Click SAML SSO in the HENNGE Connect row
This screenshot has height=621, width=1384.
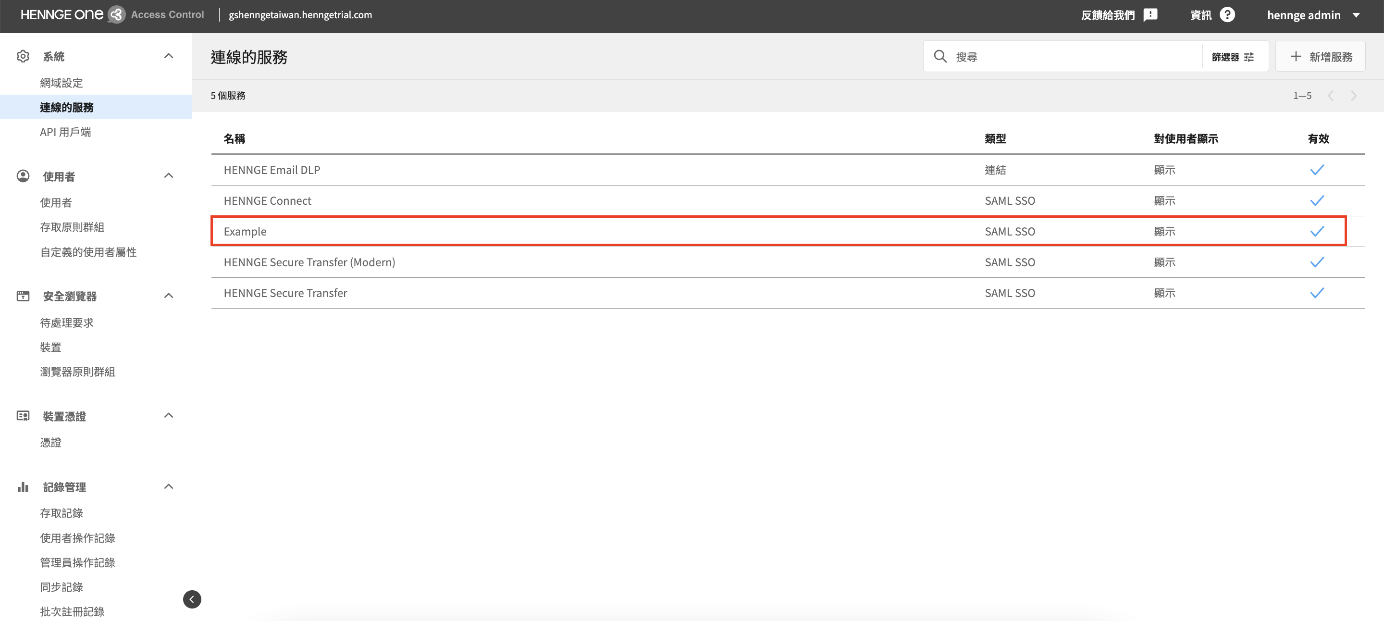pyautogui.click(x=1010, y=200)
